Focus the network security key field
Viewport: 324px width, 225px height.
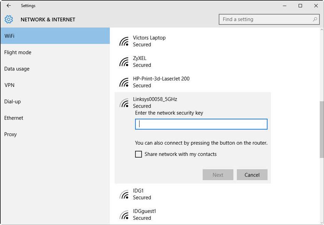201,124
